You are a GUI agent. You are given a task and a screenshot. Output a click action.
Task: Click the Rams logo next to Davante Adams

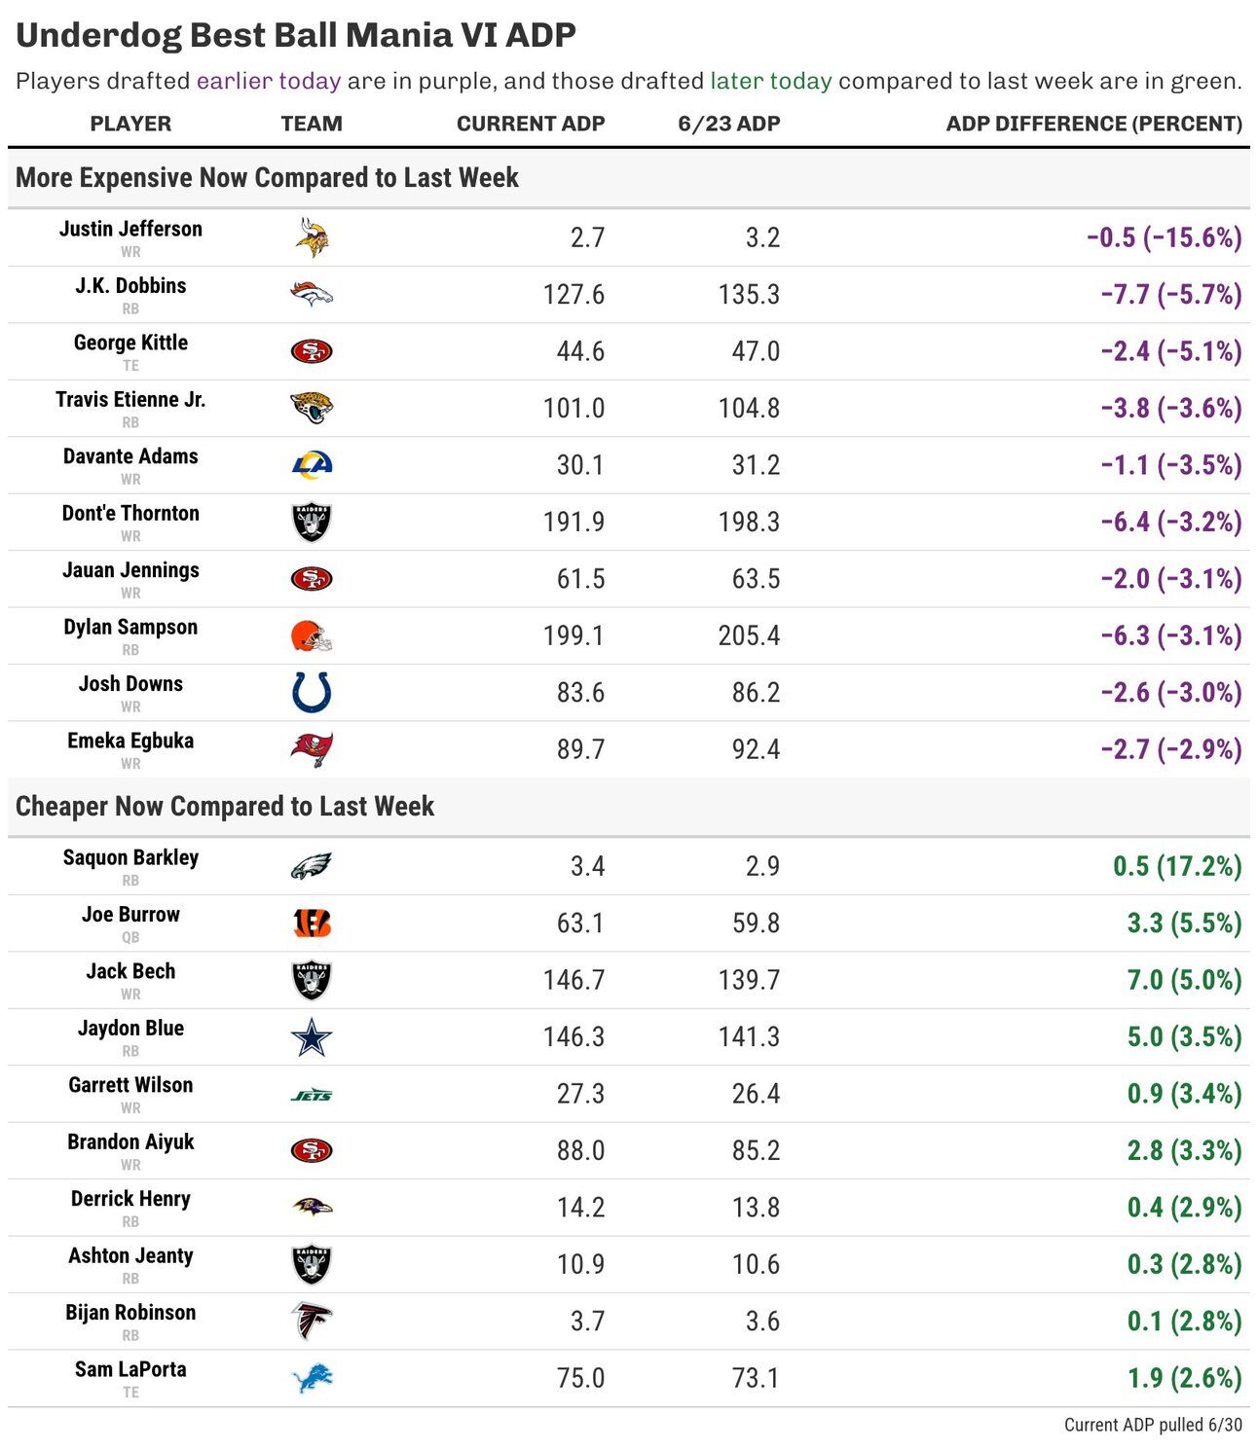[312, 464]
